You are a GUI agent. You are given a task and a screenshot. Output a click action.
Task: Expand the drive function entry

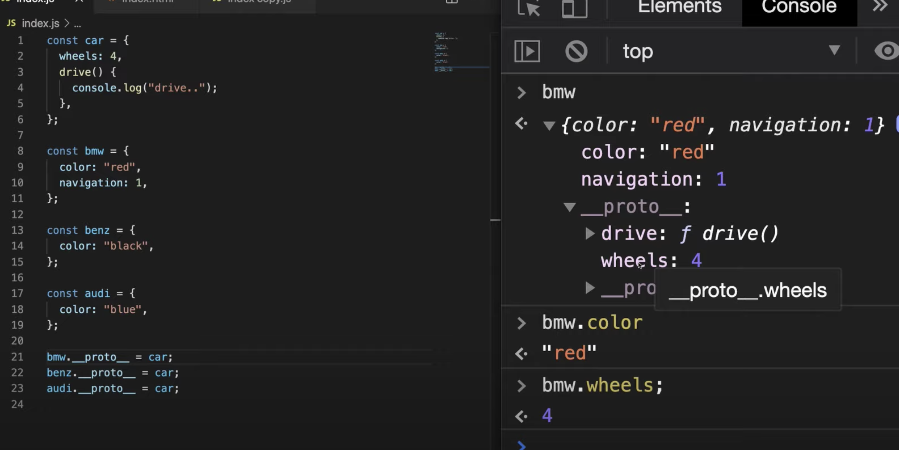coord(589,234)
